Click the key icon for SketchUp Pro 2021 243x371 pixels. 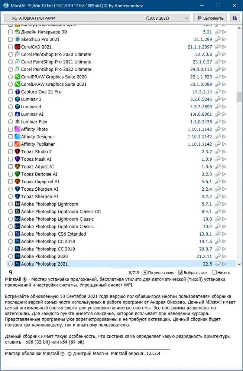(218, 39)
